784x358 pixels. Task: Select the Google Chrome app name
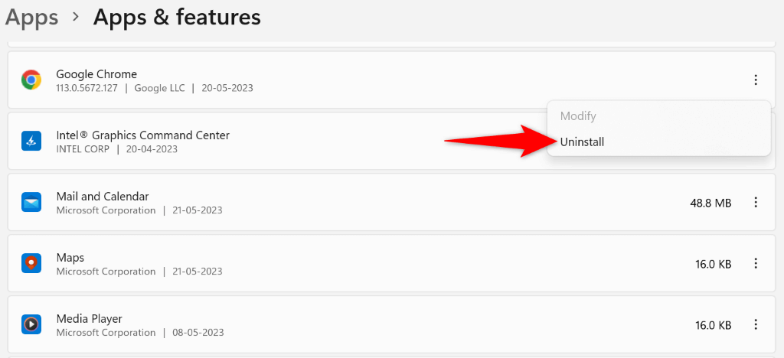[96, 74]
